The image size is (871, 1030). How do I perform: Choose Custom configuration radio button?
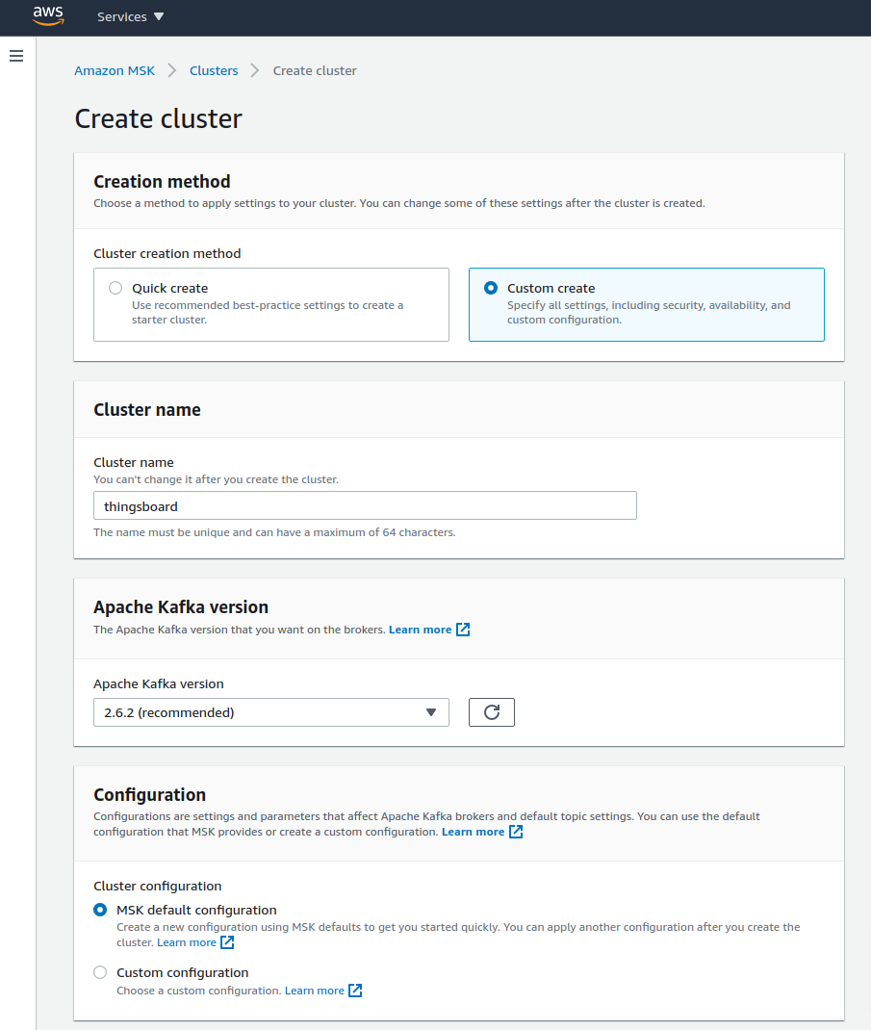(100, 972)
